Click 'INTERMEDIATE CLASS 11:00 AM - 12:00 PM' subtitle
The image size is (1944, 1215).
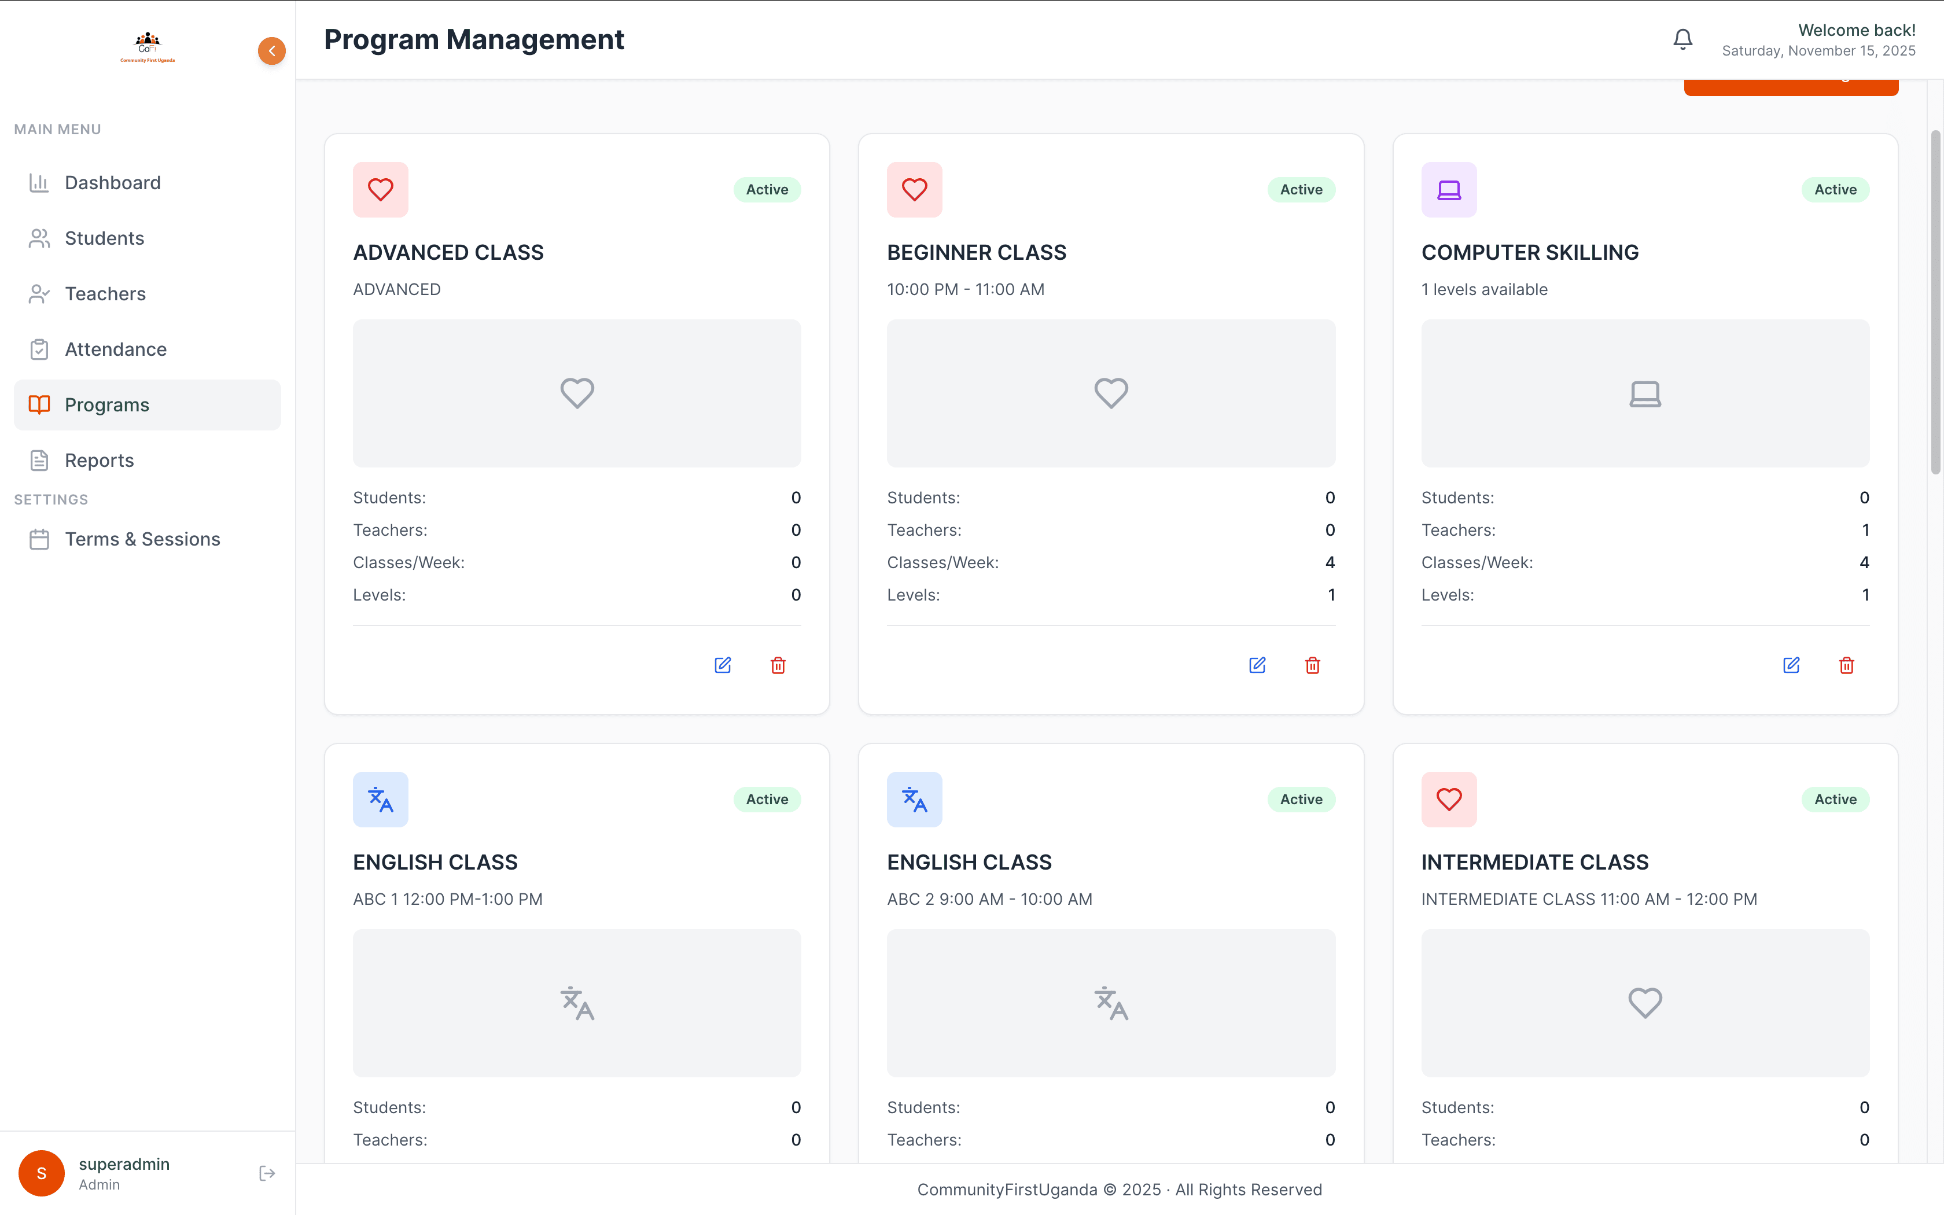click(1590, 899)
